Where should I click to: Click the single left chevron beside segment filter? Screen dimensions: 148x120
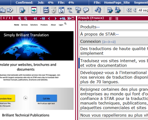[135, 10]
